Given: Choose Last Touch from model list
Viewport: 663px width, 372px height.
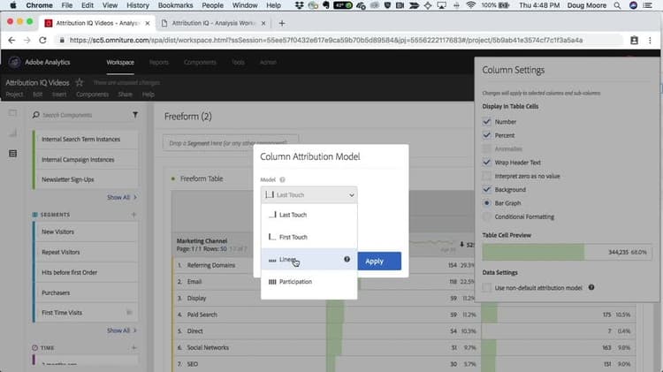Looking at the screenshot, I should (309, 215).
